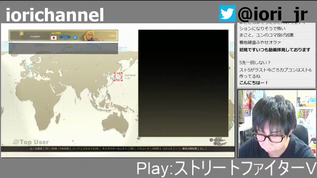This screenshot has height=178, width=317.
Task: Click the 'Play:ストリートファイターV' caption
Action: coord(226,168)
